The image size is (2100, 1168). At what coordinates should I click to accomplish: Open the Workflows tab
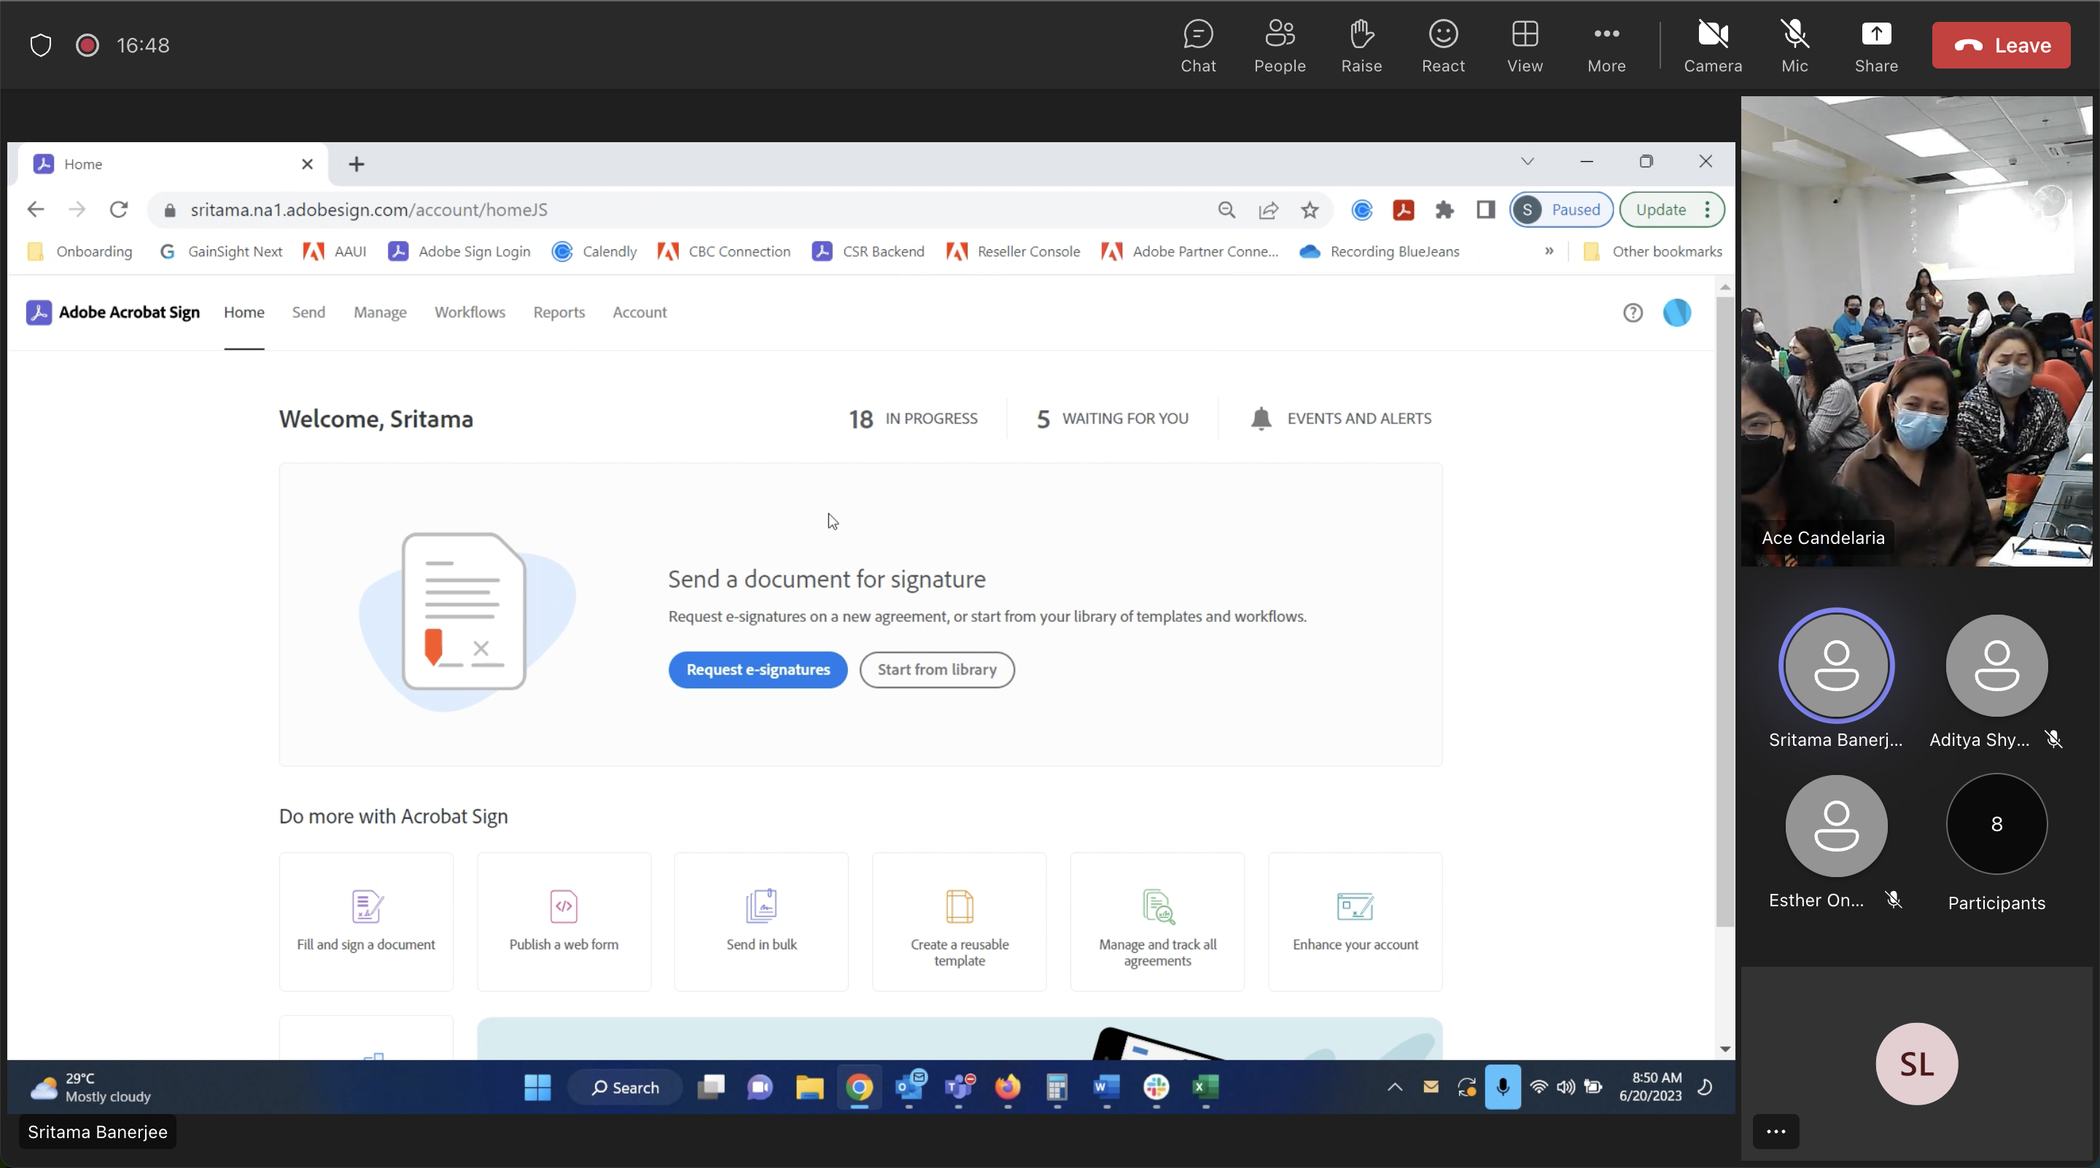point(470,312)
